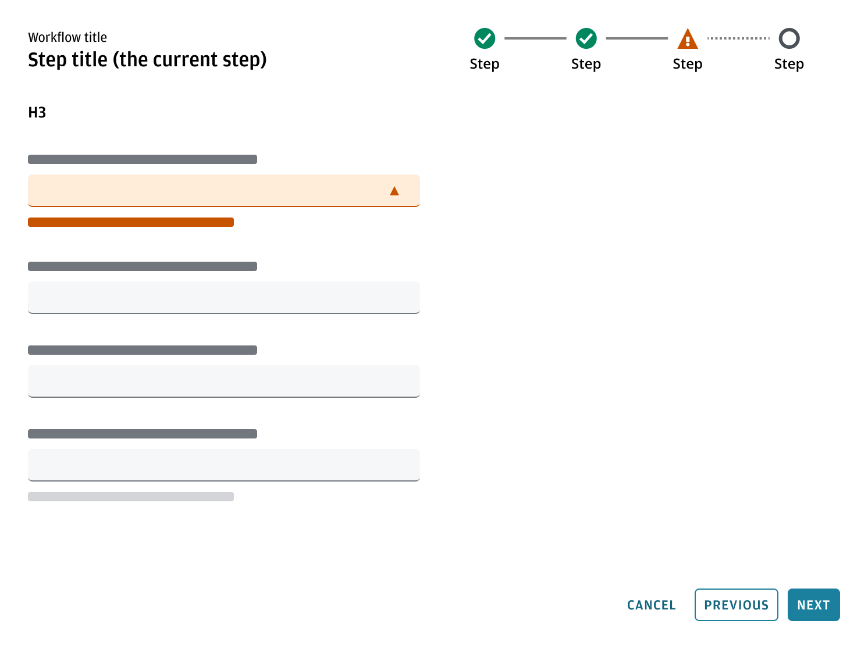The image size is (868, 649).
Task: Click the second empty input field
Action: click(x=224, y=297)
